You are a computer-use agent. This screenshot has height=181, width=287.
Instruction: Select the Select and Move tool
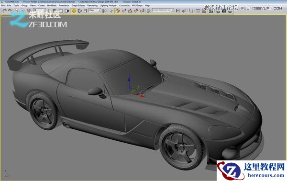[74, 11]
